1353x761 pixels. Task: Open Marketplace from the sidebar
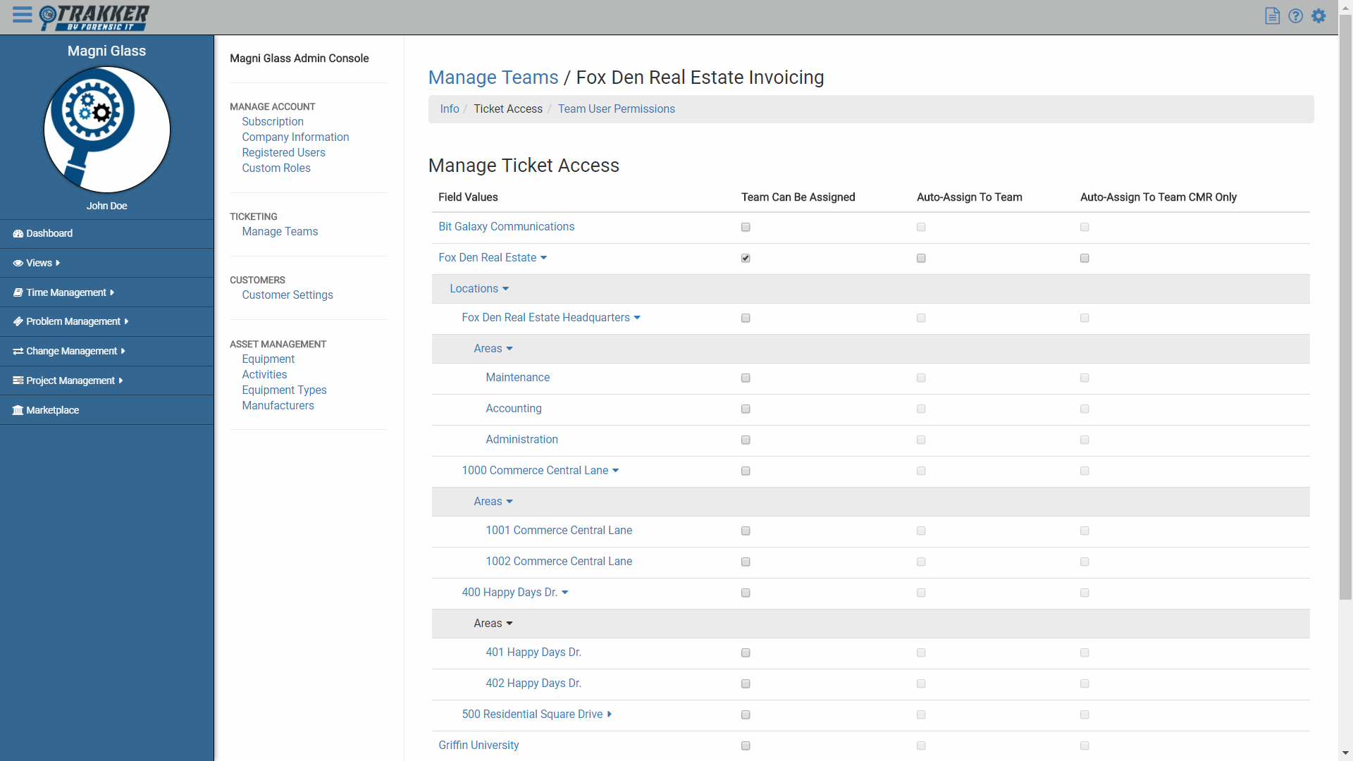(x=52, y=410)
